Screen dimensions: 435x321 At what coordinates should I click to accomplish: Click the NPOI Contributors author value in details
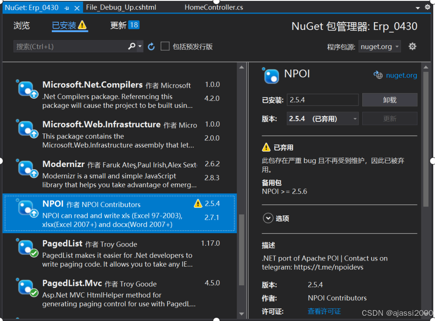point(337,298)
